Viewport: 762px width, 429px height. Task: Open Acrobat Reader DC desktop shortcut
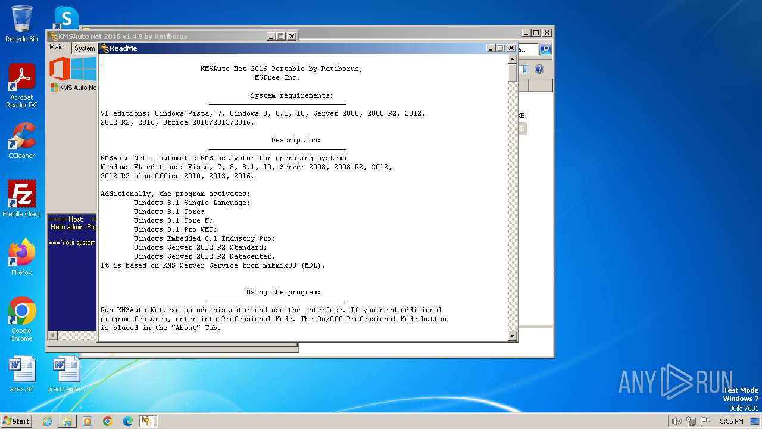click(21, 86)
